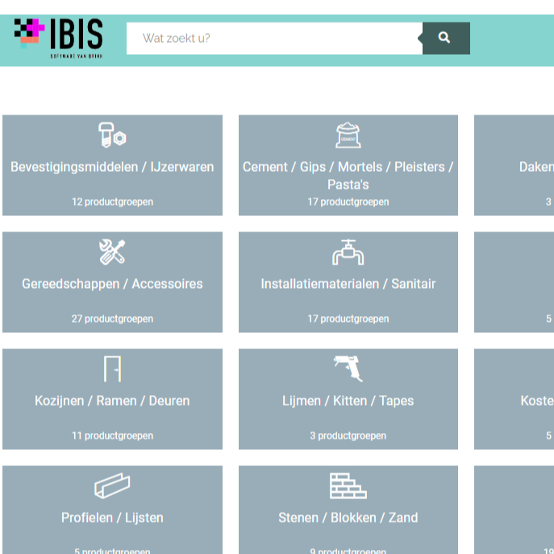This screenshot has width=554, height=554.
Task: Click the water tap pipe icon
Action: (348, 252)
